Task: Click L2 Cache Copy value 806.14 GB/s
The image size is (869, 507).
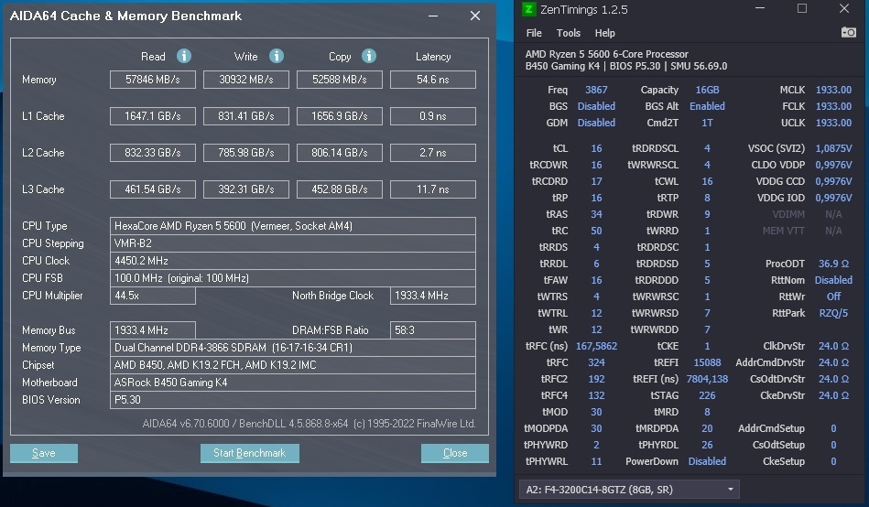Action: click(339, 153)
